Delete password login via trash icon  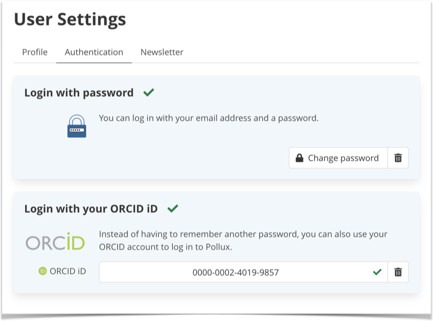tap(398, 158)
